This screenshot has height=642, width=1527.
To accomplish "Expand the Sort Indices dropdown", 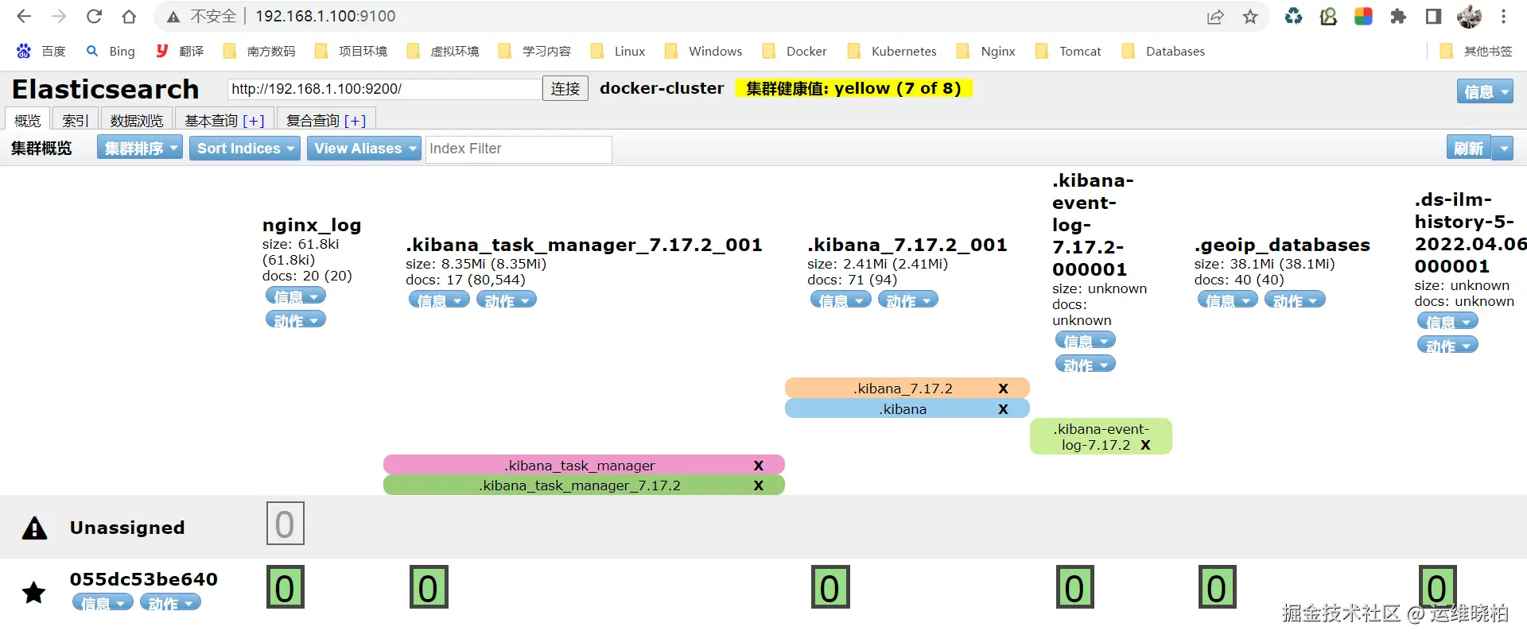I will (x=245, y=148).
